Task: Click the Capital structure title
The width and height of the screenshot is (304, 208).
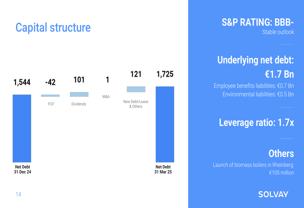Action: point(53,28)
